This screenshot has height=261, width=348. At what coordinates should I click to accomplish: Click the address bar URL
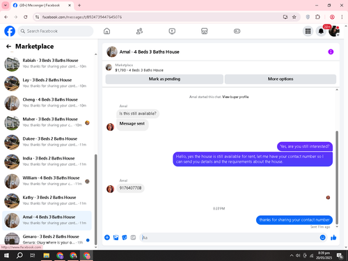pos(82,17)
